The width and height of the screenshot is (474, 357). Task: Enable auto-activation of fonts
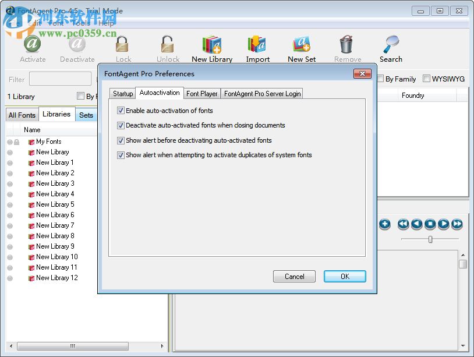121,110
